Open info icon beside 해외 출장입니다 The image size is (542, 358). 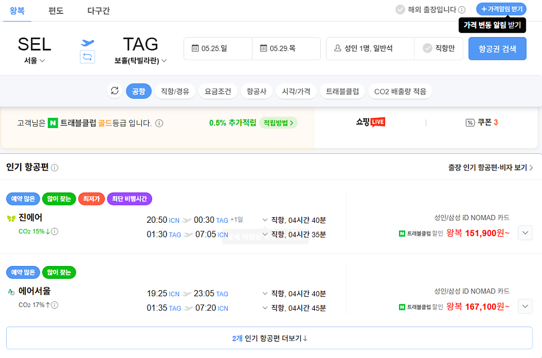(x=462, y=10)
